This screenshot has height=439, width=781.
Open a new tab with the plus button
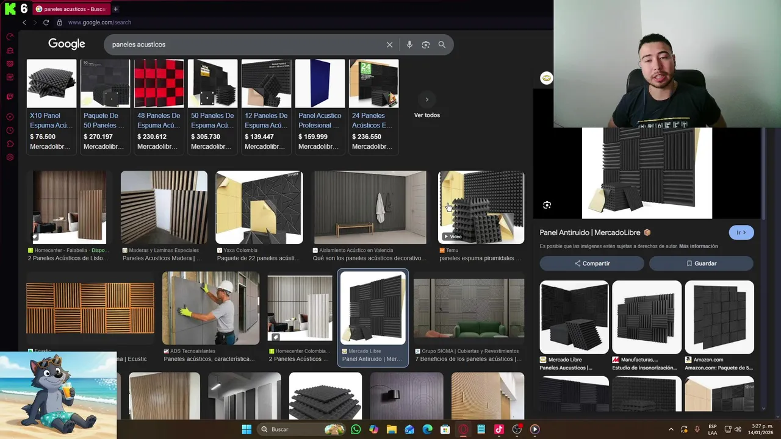(115, 9)
